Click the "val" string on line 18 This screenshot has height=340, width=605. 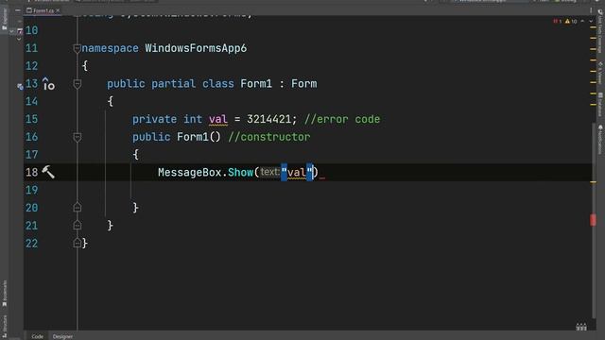tap(296, 172)
